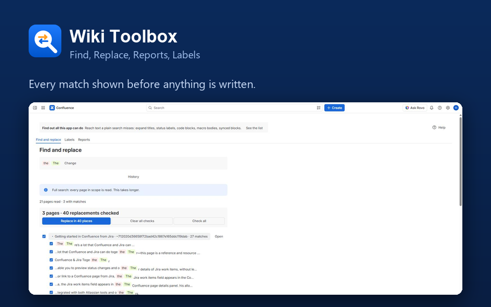Uncheck the "a, the Jira work items field" match

pos(51,284)
